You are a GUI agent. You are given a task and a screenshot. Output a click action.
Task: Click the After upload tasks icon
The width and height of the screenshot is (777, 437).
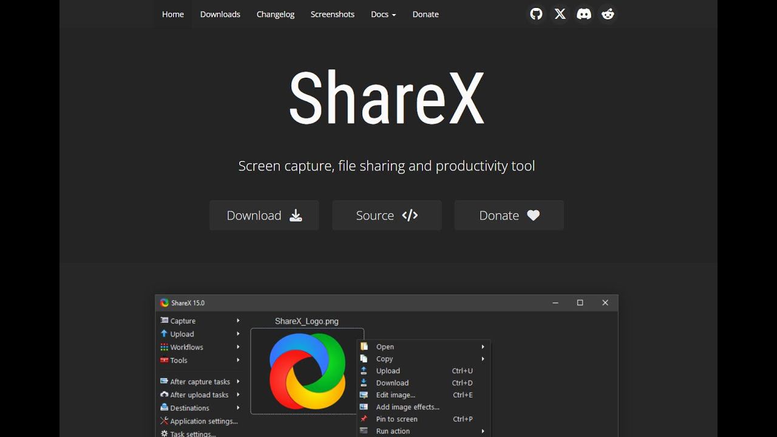point(164,395)
